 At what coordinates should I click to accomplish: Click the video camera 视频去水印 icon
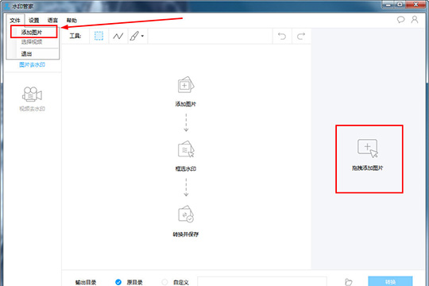[x=32, y=95]
